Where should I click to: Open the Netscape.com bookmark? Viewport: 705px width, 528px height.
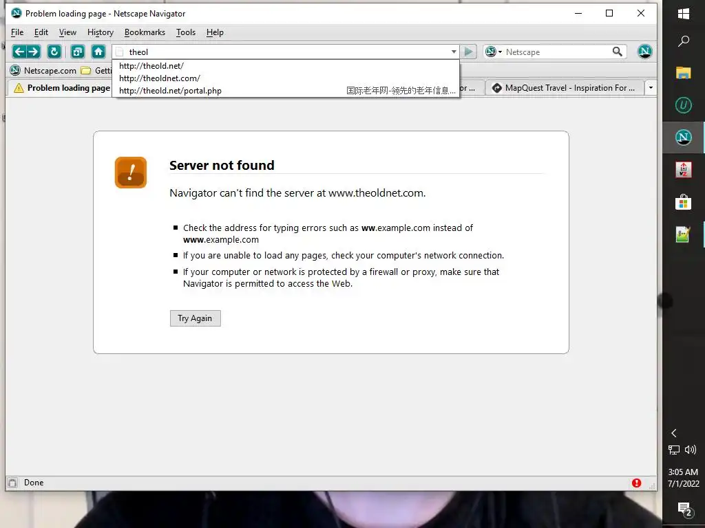[43, 71]
